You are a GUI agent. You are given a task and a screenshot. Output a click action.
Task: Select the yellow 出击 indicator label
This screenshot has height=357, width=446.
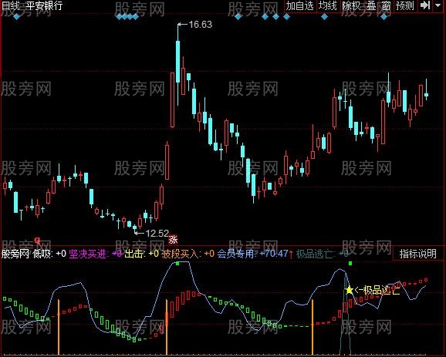point(142,253)
